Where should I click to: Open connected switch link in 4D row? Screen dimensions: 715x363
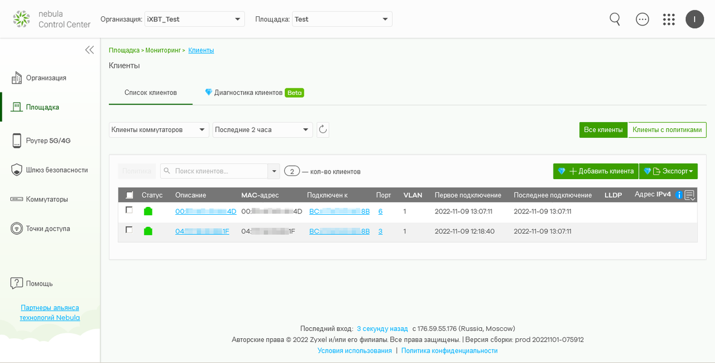pos(339,212)
